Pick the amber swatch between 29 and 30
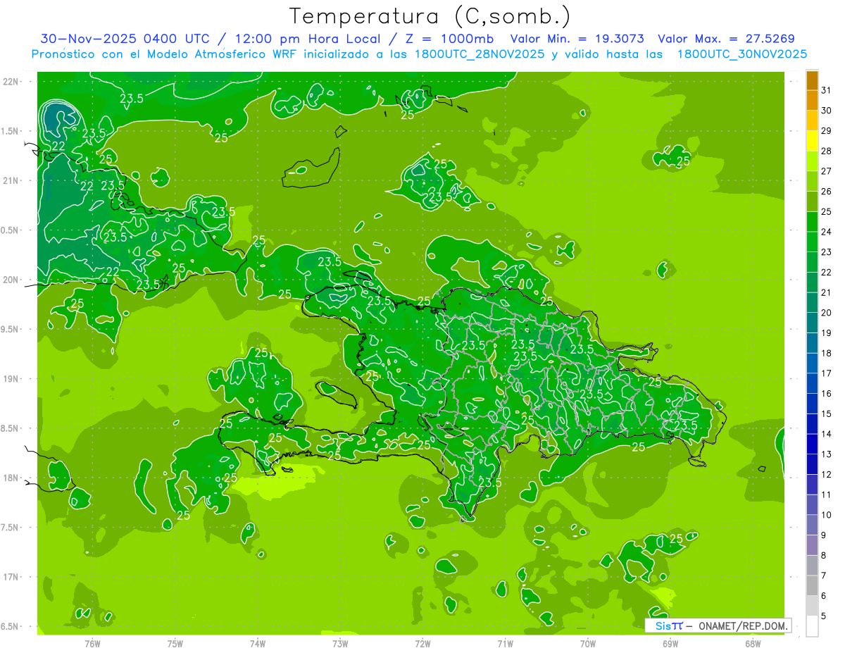845x653 pixels. coord(813,120)
